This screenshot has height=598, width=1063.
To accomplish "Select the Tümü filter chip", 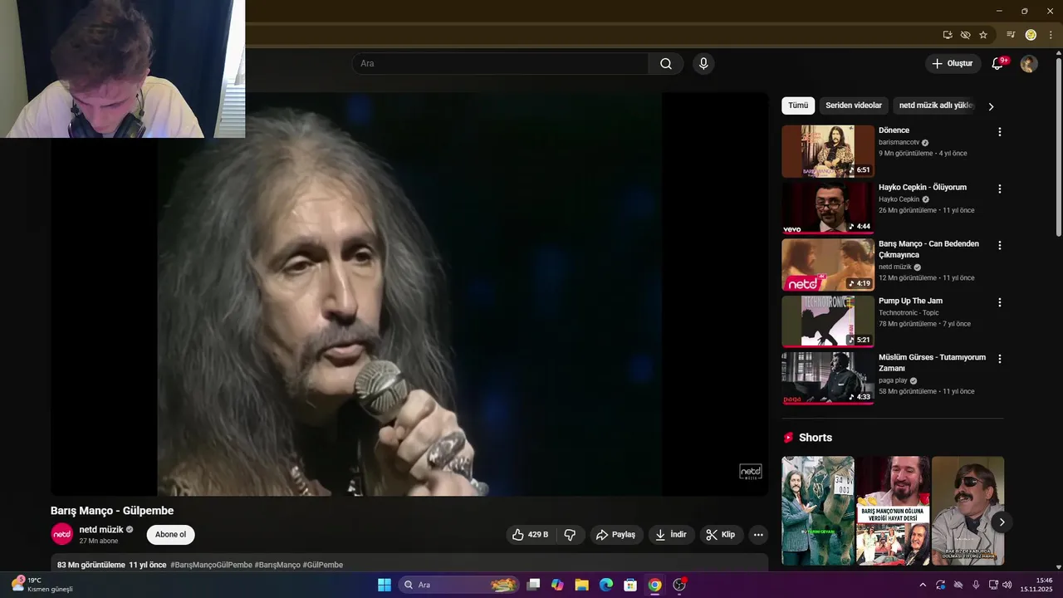I will (798, 105).
